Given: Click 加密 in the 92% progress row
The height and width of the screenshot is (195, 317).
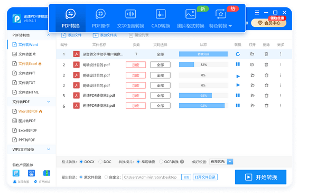Looking at the screenshot, I should tap(136, 106).
